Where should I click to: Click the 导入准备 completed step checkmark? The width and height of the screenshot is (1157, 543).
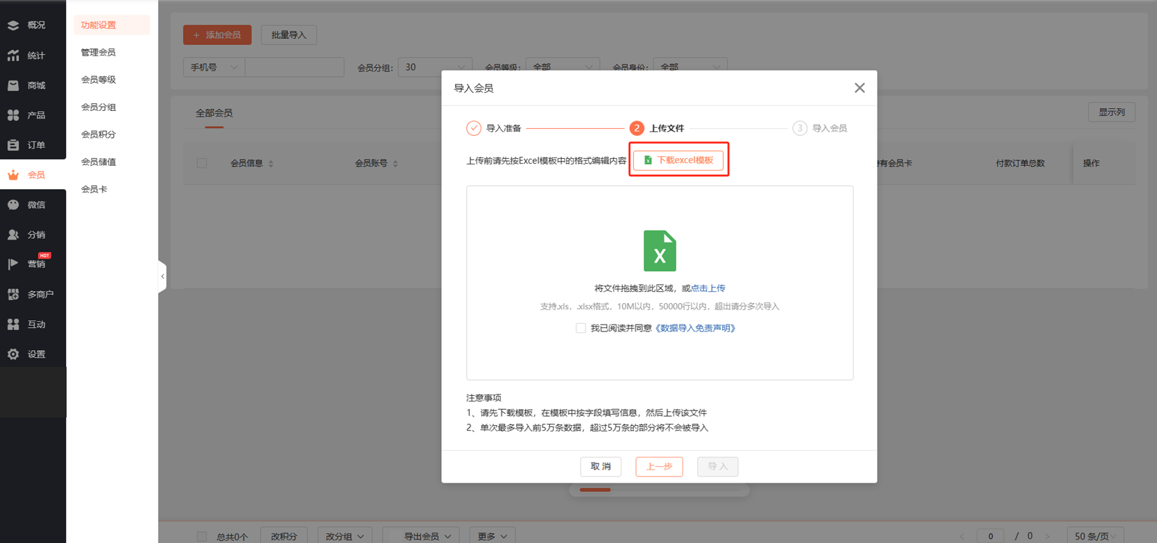[474, 128]
